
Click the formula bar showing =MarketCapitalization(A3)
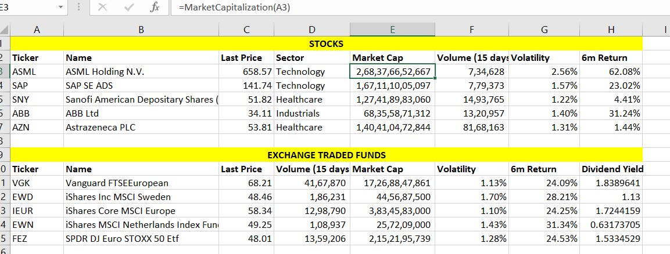(x=407, y=8)
